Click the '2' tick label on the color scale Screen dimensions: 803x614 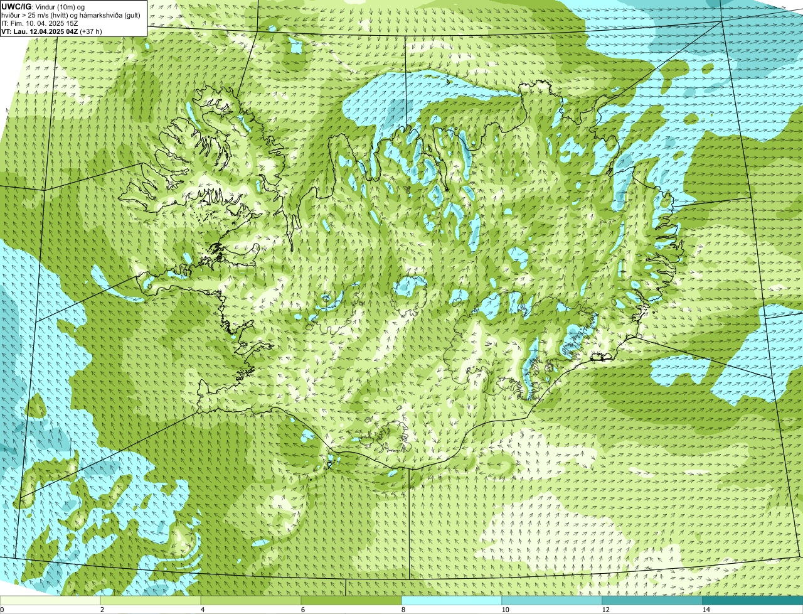tap(102, 610)
